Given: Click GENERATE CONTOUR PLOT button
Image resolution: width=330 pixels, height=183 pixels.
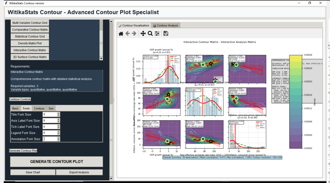Looking at the screenshot, I should tap(57, 161).
